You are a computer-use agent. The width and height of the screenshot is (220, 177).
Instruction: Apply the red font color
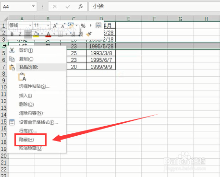49,34
